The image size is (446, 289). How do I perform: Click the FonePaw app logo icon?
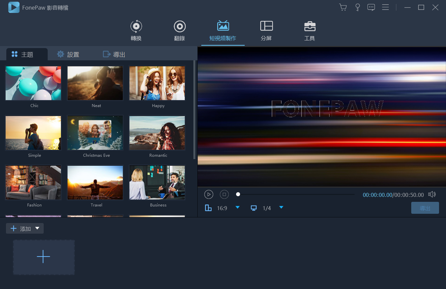14,7
